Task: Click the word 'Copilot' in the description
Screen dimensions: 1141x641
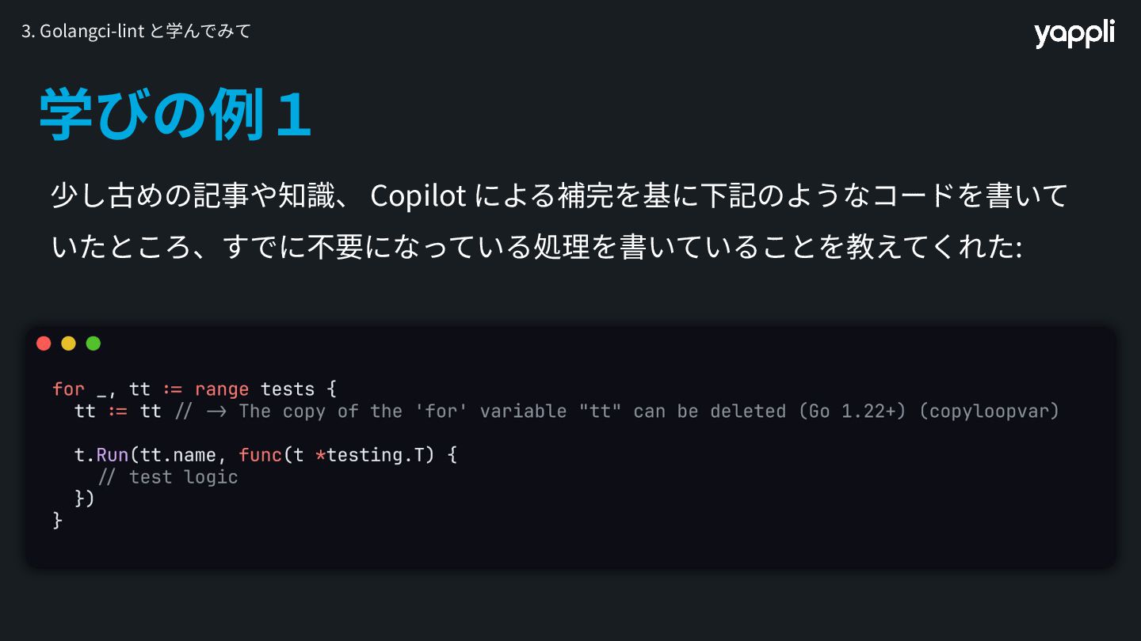Action: pyautogui.click(x=418, y=196)
